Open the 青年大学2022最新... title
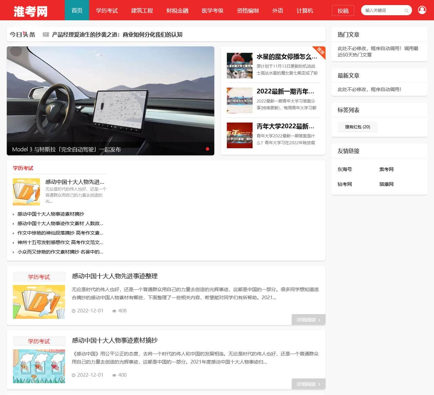 pos(285,126)
